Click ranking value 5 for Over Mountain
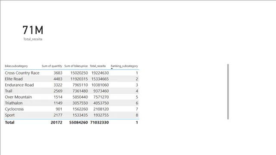Viewport: 276px width, 155px height. tap(137, 97)
